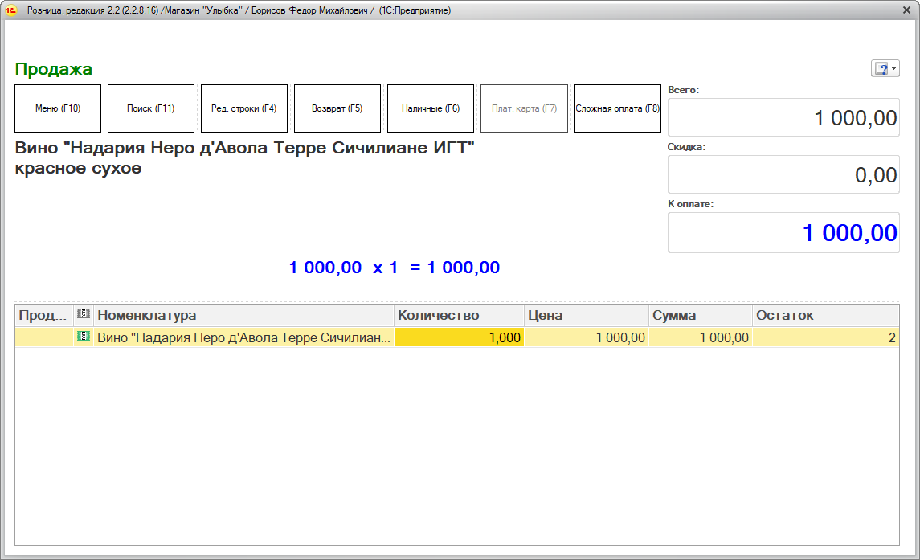Image resolution: width=920 pixels, height=560 pixels.
Task: Open Ред. строки (F4) row editor
Action: point(244,108)
